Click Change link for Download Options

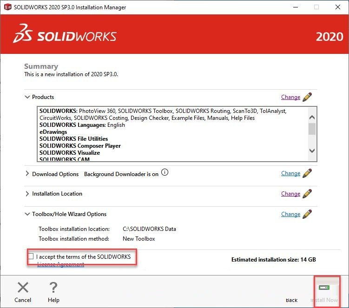point(291,173)
